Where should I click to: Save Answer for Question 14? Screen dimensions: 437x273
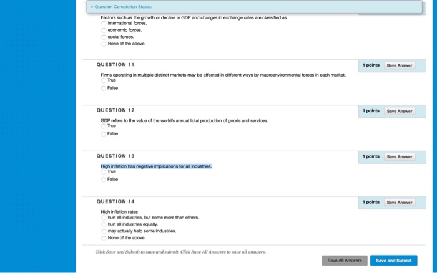[x=400, y=203]
